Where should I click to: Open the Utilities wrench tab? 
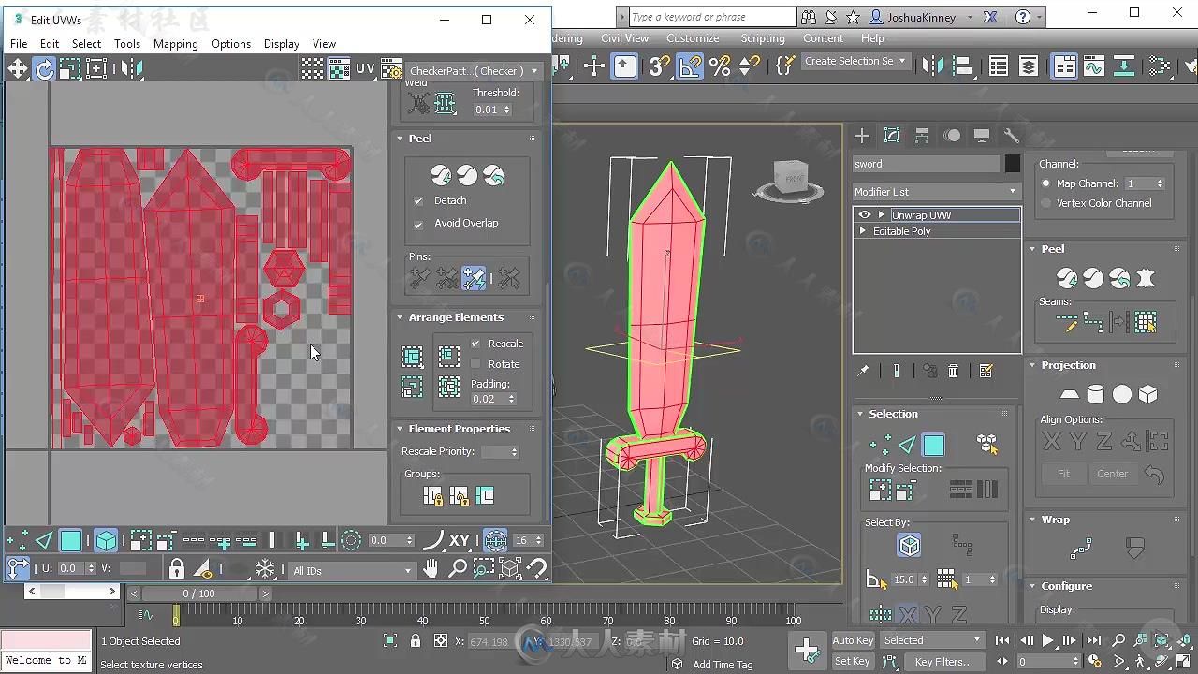coord(1011,136)
